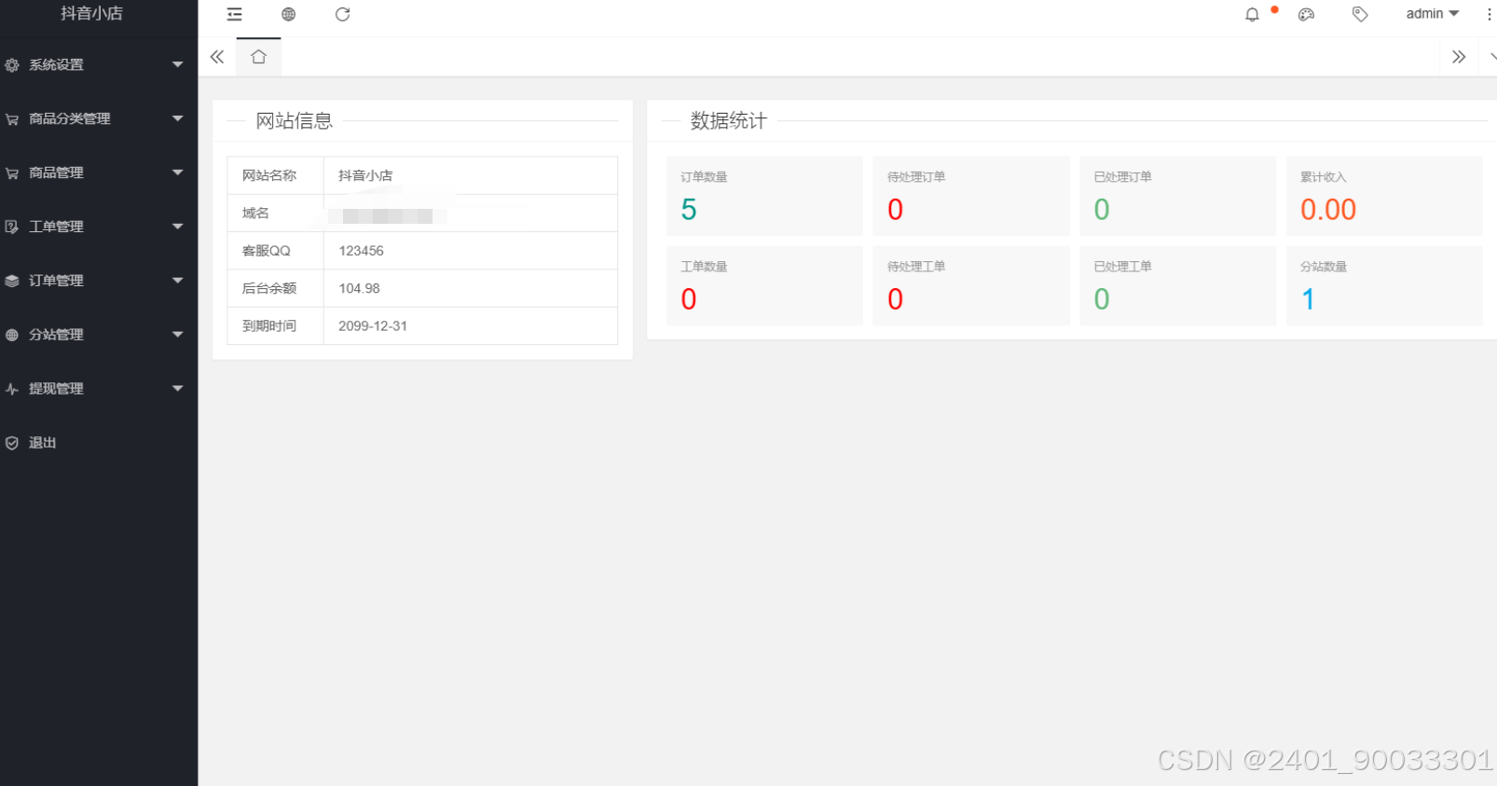Click the tag note icon in the header
The height and width of the screenshot is (786, 1497).
[1360, 14]
